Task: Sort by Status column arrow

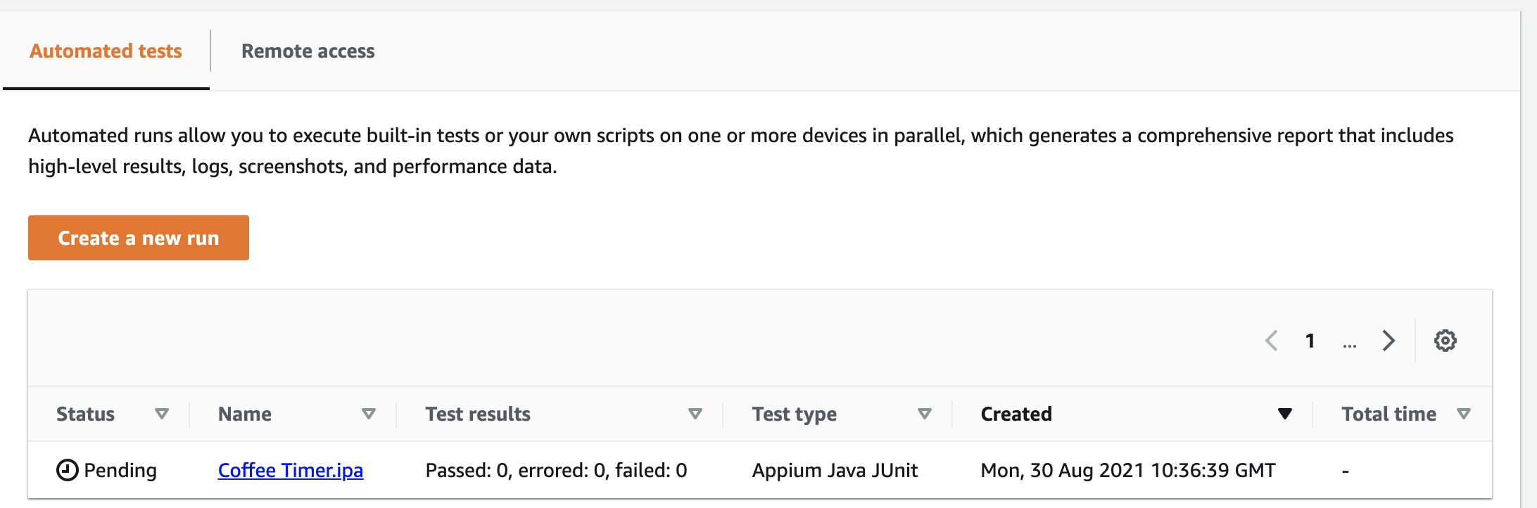Action: [162, 414]
